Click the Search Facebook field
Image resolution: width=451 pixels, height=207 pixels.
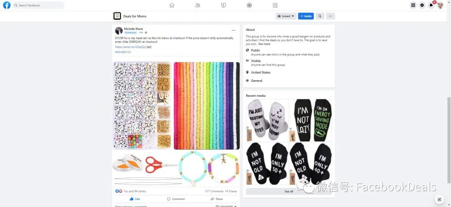[38, 5]
